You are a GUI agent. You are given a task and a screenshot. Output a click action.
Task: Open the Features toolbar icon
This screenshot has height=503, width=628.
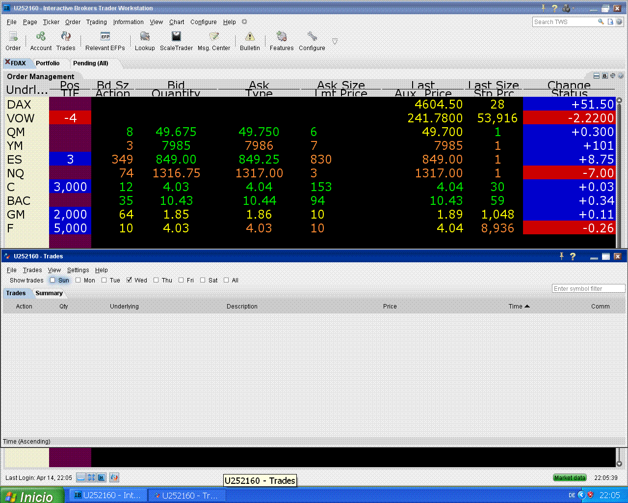(282, 41)
